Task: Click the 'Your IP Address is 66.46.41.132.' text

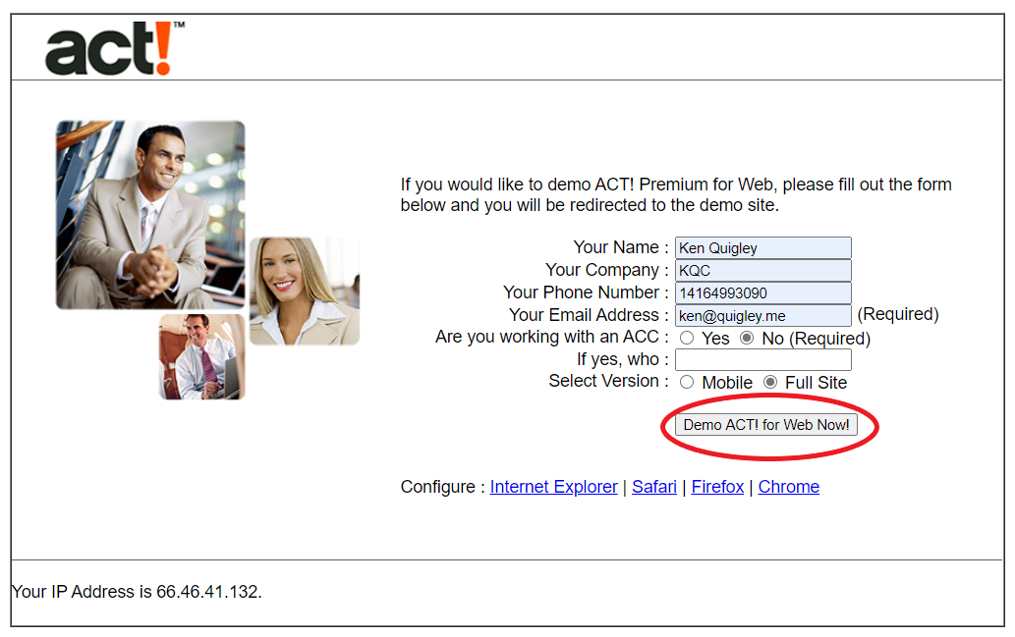Action: [137, 592]
